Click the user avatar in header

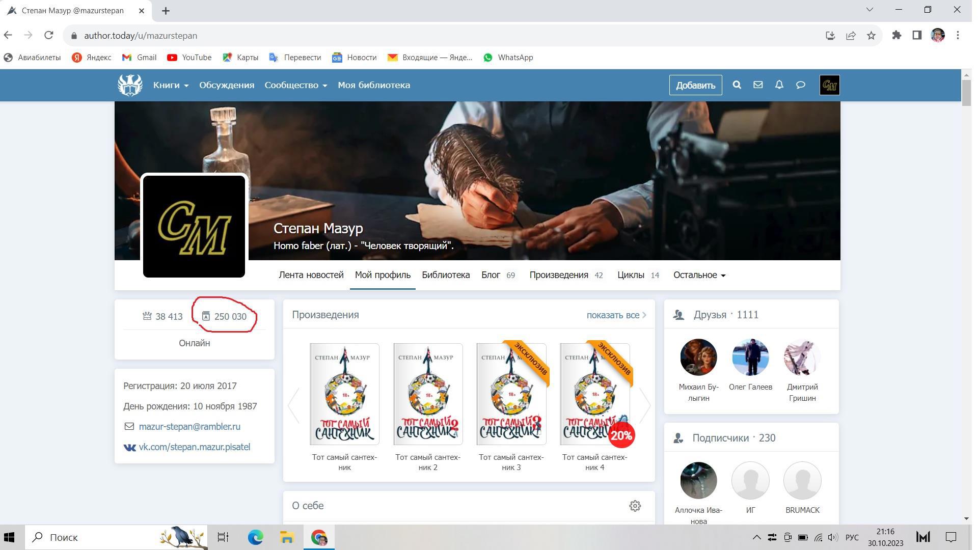(x=829, y=85)
